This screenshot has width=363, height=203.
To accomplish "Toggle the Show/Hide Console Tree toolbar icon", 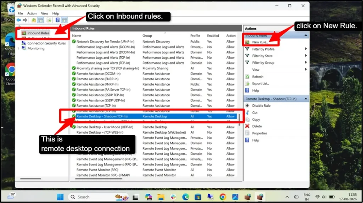I will click(40, 20).
